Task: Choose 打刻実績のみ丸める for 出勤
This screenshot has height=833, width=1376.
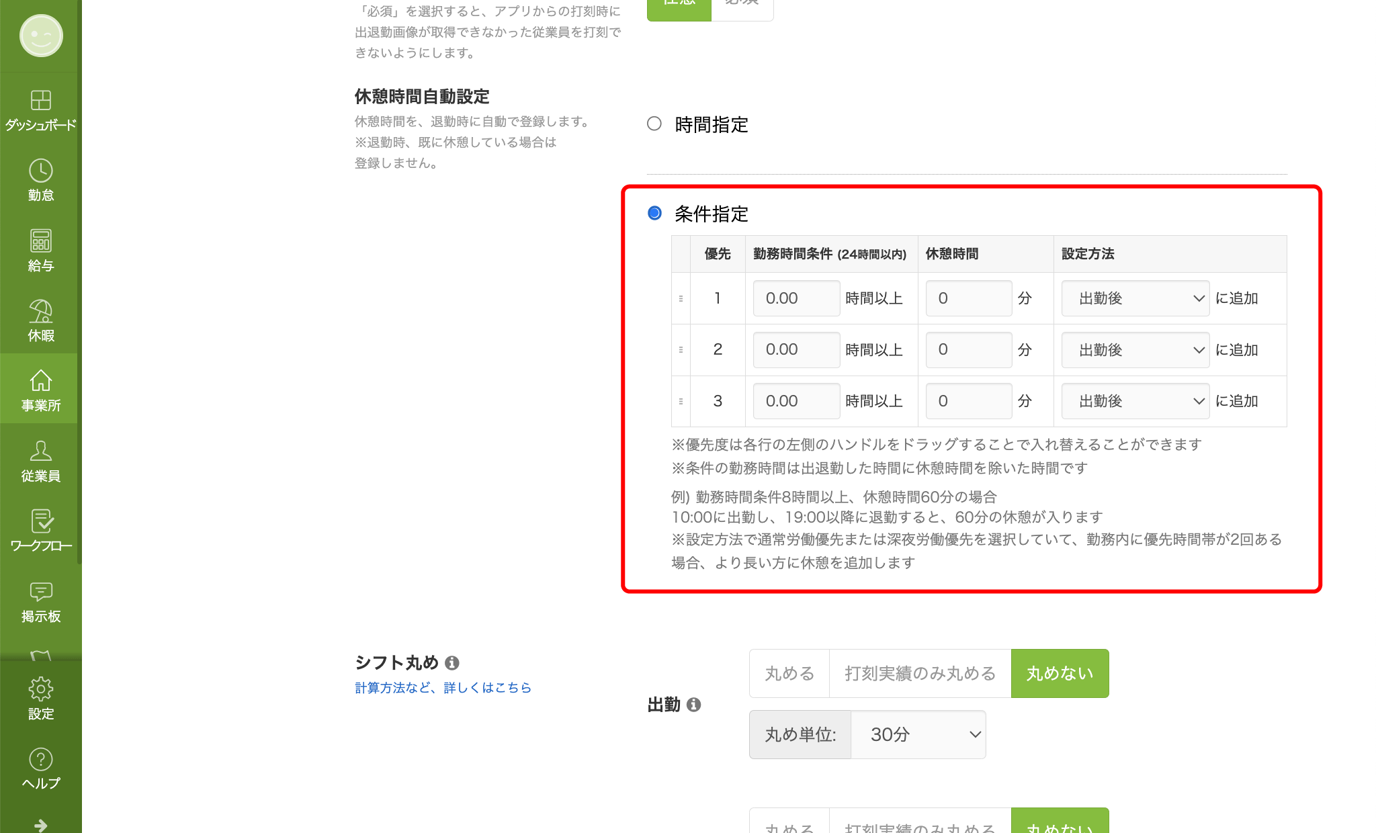Action: click(920, 673)
